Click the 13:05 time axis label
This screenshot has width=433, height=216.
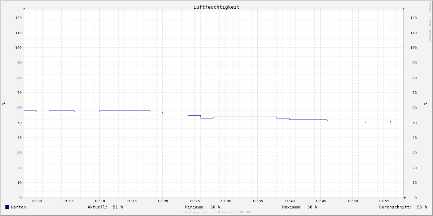coord(68,201)
